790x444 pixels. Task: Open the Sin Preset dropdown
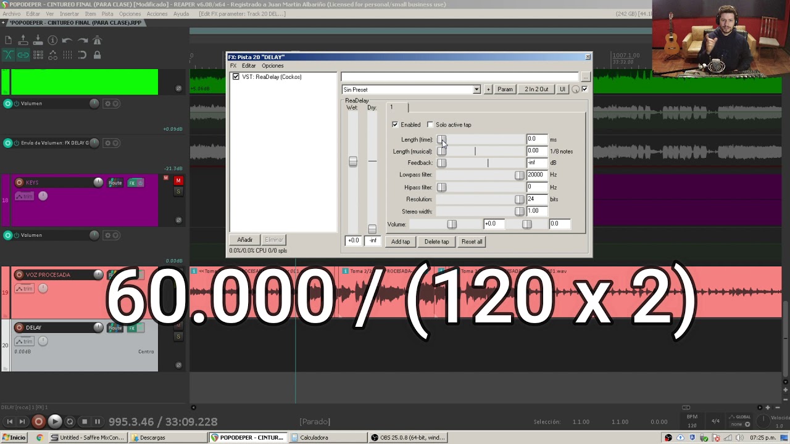tap(476, 90)
